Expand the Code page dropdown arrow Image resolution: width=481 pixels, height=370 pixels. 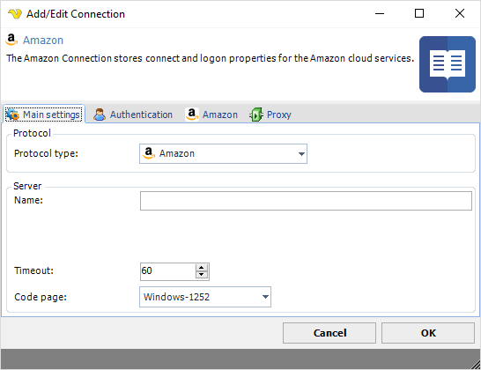click(265, 297)
